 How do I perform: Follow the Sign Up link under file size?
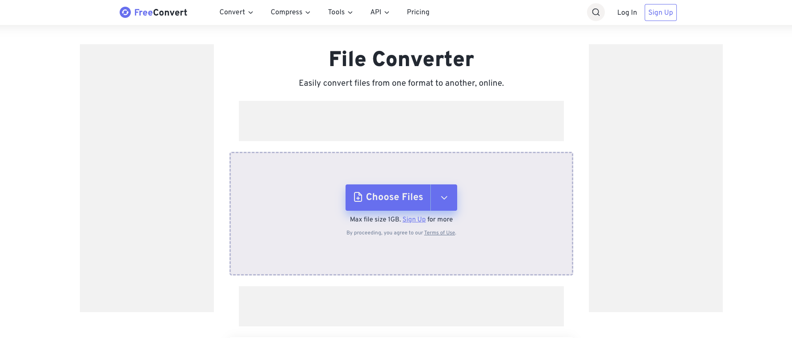tap(414, 219)
